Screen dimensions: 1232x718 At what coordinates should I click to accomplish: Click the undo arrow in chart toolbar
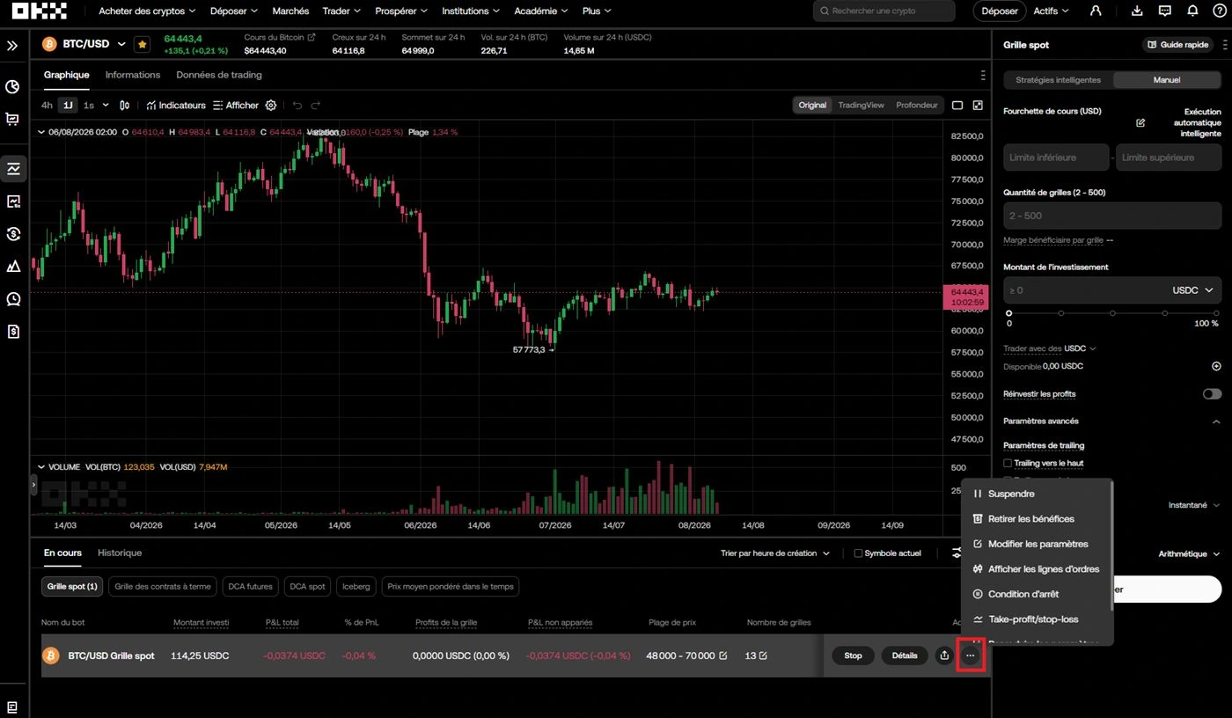pyautogui.click(x=297, y=106)
